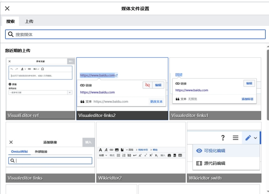This screenshot has height=194, width=269.
Task: Click the image insert icon in Wikieidtor2 toolbar
Action: (116, 149)
